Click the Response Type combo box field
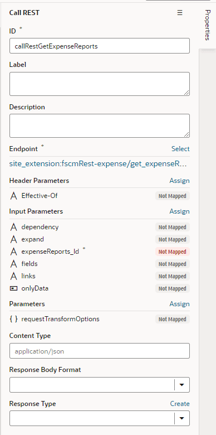Image resolution: width=216 pixels, height=435 pixels. pos(100,418)
